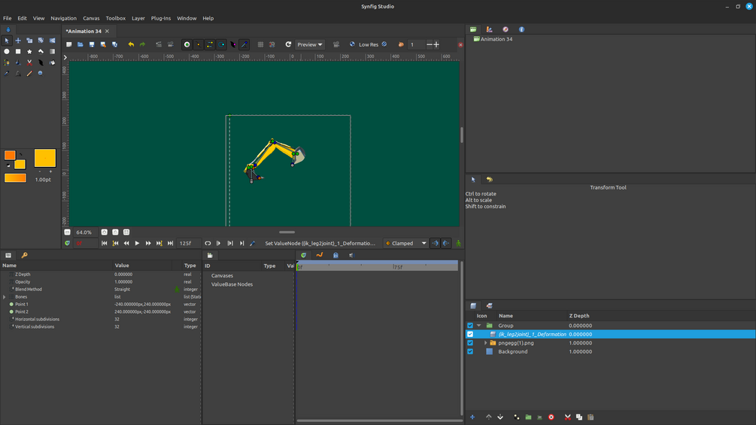756x425 pixels.
Task: Open the Toolbox menu
Action: pos(116,18)
